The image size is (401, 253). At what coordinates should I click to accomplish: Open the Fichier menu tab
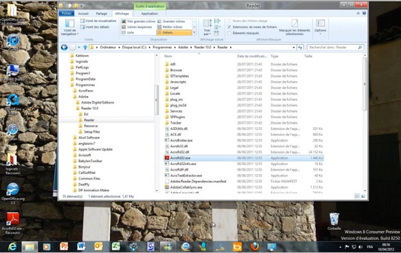pyautogui.click(x=67, y=13)
